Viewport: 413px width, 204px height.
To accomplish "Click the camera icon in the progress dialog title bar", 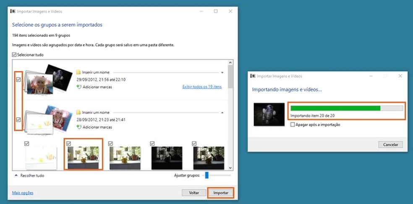I will point(253,76).
